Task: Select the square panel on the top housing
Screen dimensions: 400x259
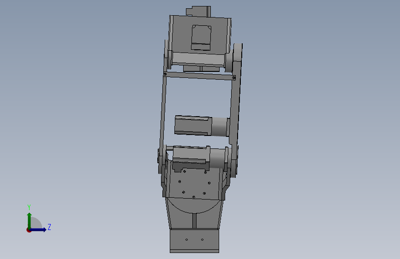Action: [201, 37]
